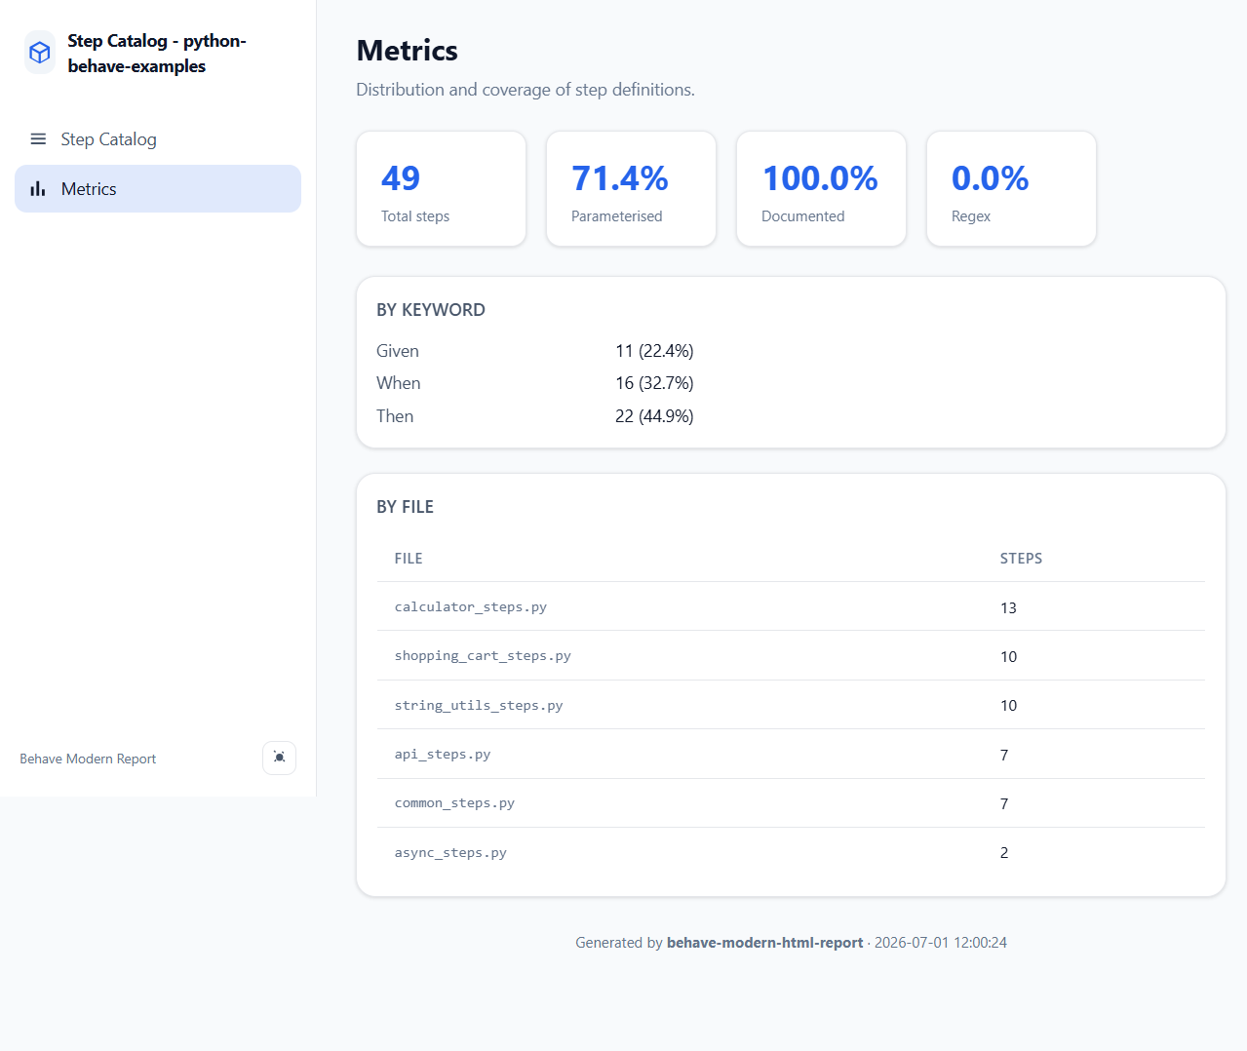Click step count for shopping_cart_steps.py

click(1008, 657)
